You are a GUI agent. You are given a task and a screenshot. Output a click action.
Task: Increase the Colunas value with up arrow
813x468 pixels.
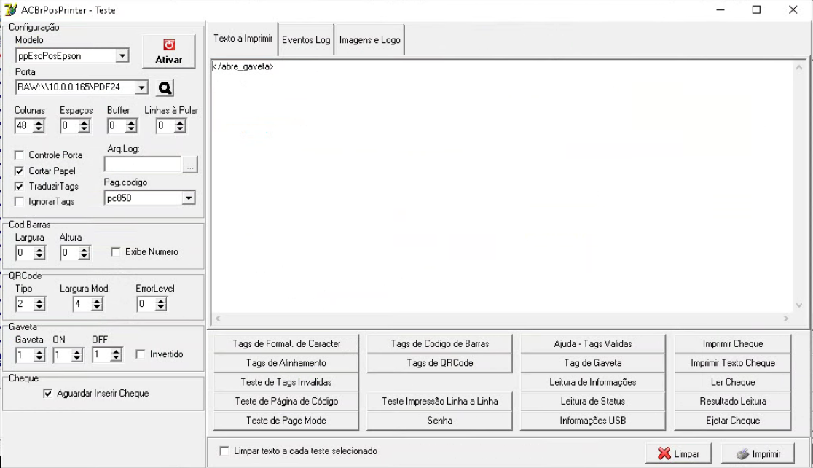click(39, 122)
